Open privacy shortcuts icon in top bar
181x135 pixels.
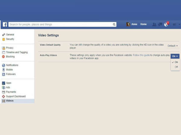tap(174, 25)
